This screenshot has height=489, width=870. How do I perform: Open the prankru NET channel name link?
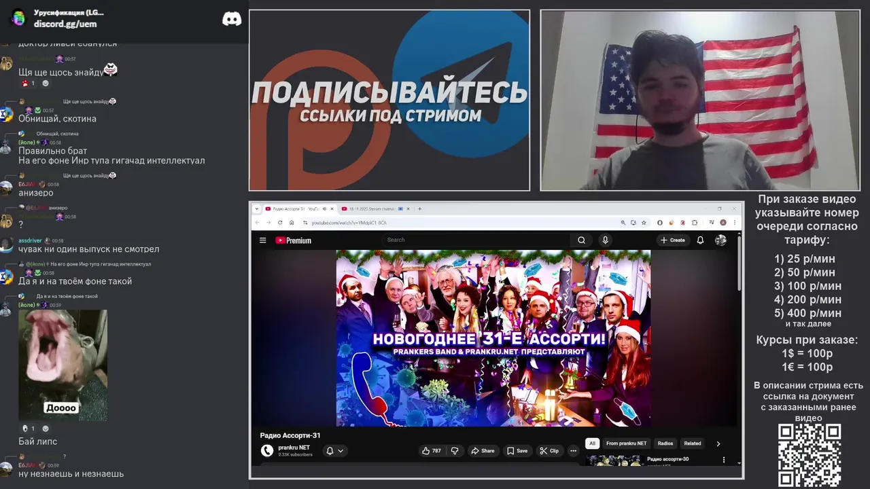coord(294,448)
